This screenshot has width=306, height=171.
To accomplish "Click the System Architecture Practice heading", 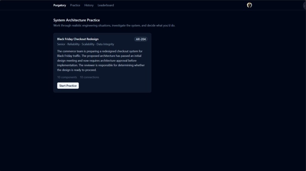I will point(77,20).
